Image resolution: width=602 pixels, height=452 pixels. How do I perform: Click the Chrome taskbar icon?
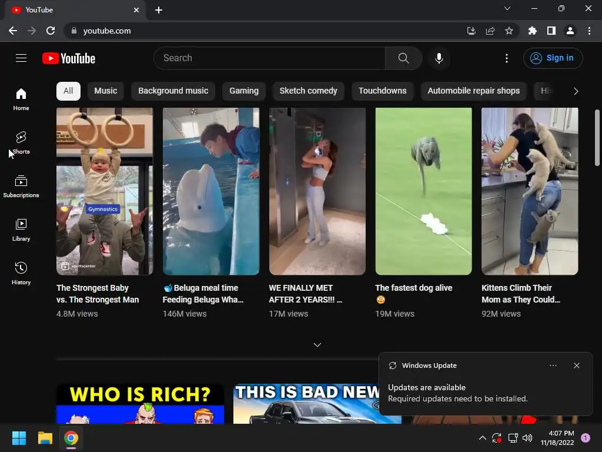[71, 438]
